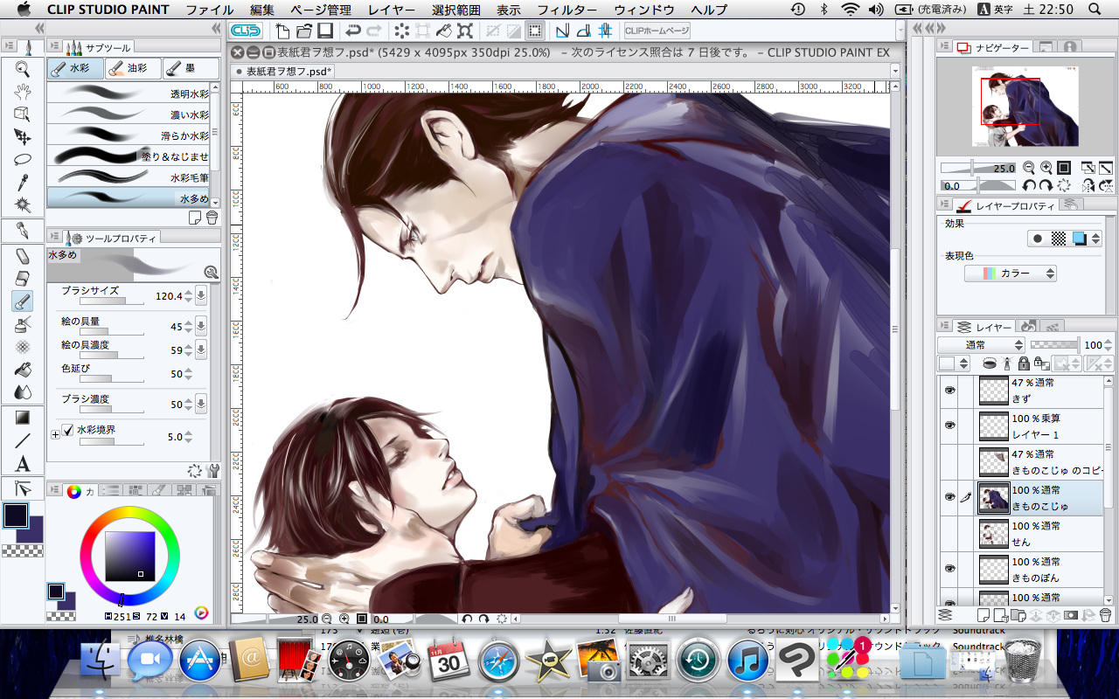Switch to 墨 sub tool tab

point(189,68)
